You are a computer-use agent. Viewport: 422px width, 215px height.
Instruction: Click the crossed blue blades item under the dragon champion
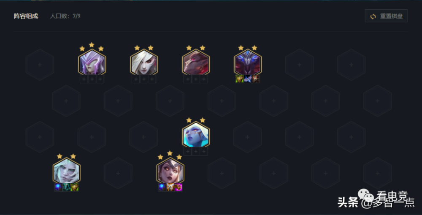click(x=248, y=79)
